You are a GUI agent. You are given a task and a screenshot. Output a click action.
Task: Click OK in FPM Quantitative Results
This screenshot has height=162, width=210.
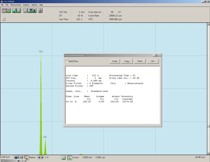(x=153, y=61)
